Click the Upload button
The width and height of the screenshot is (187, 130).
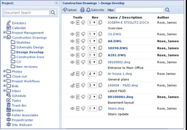(70, 10)
